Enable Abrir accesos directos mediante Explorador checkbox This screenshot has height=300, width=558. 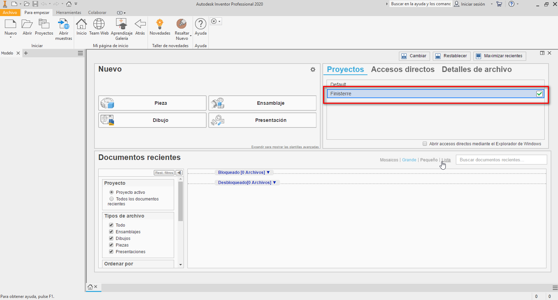pos(425,144)
